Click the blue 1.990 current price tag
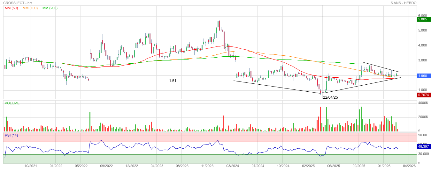Viewport: 431px width, 169px height. coord(423,76)
